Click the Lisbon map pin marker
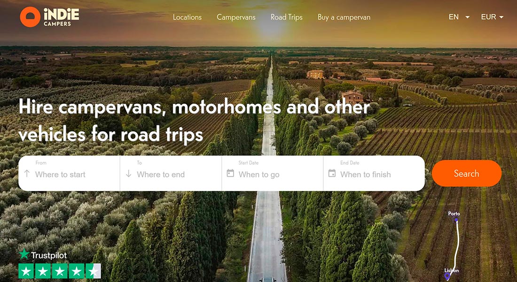The height and width of the screenshot is (282, 517). click(447, 276)
